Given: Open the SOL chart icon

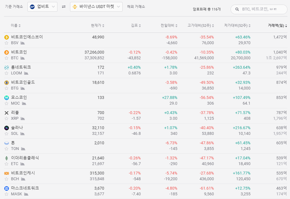Looking at the screenshot, I should pyautogui.click(x=23, y=134).
